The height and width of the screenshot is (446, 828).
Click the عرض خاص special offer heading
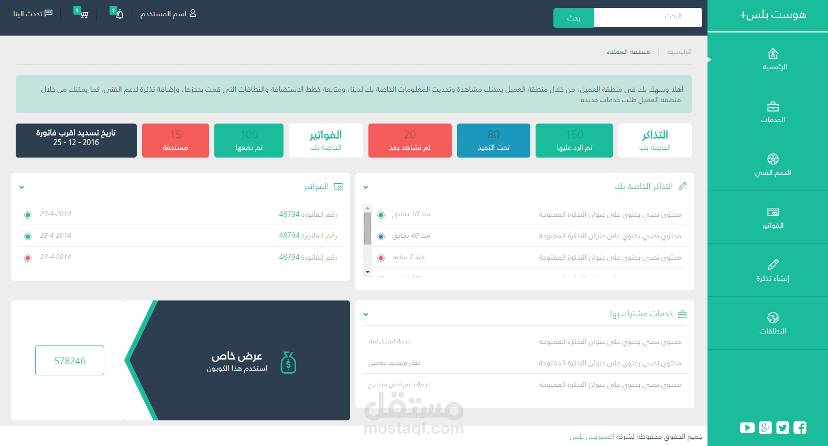point(237,356)
